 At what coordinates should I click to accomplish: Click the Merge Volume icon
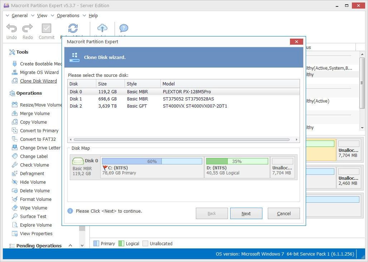click(x=15, y=113)
